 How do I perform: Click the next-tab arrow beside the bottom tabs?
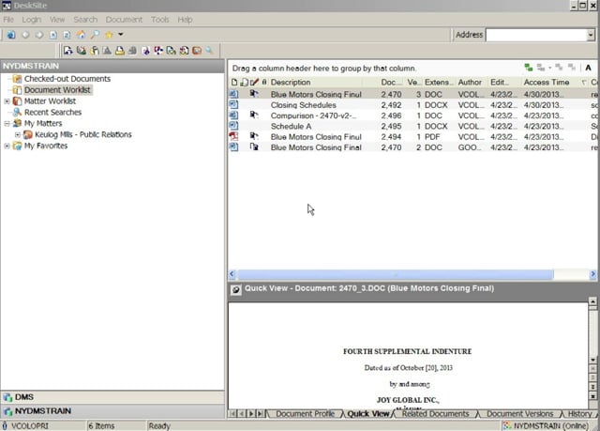251,414
